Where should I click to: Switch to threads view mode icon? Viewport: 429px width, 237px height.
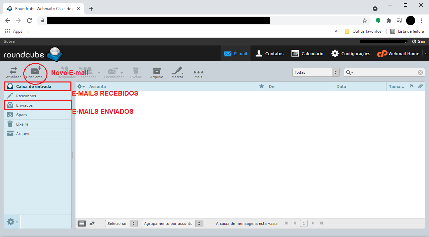pos(92,224)
